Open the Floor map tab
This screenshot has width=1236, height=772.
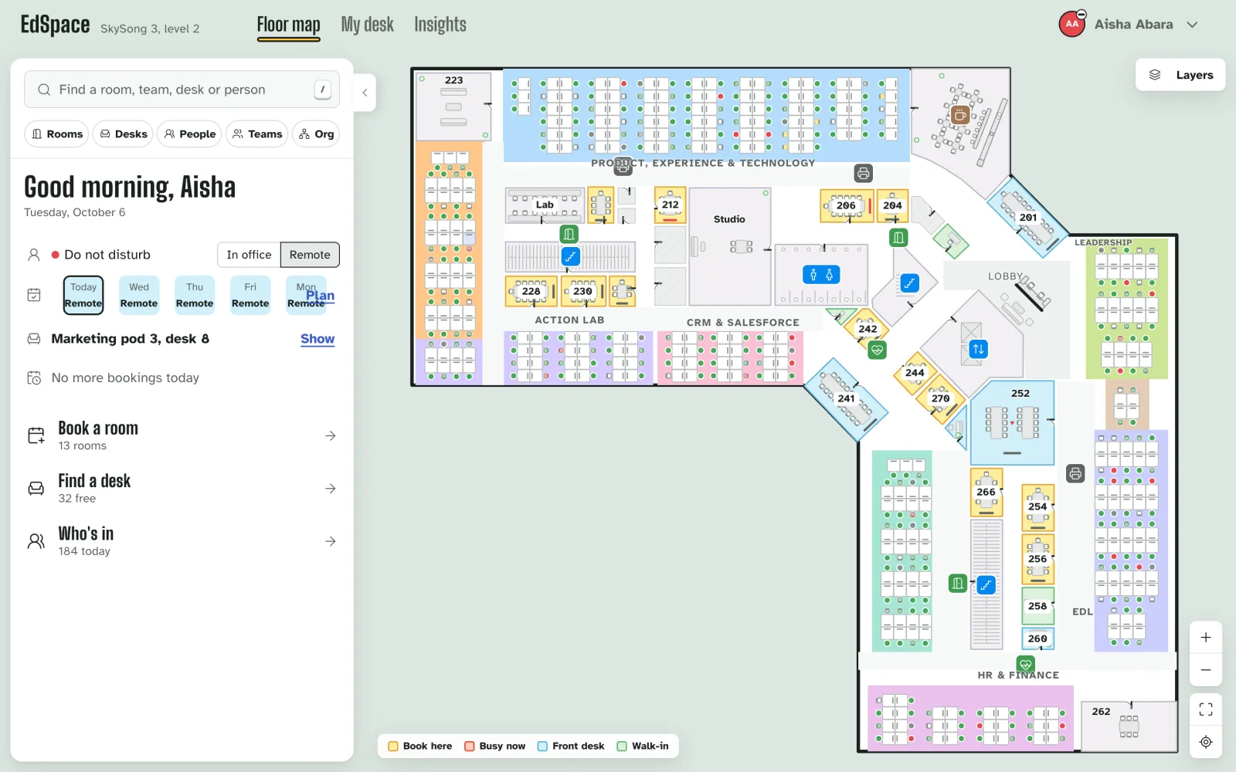point(288,25)
